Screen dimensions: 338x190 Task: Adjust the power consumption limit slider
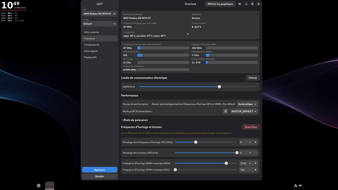click(x=197, y=87)
